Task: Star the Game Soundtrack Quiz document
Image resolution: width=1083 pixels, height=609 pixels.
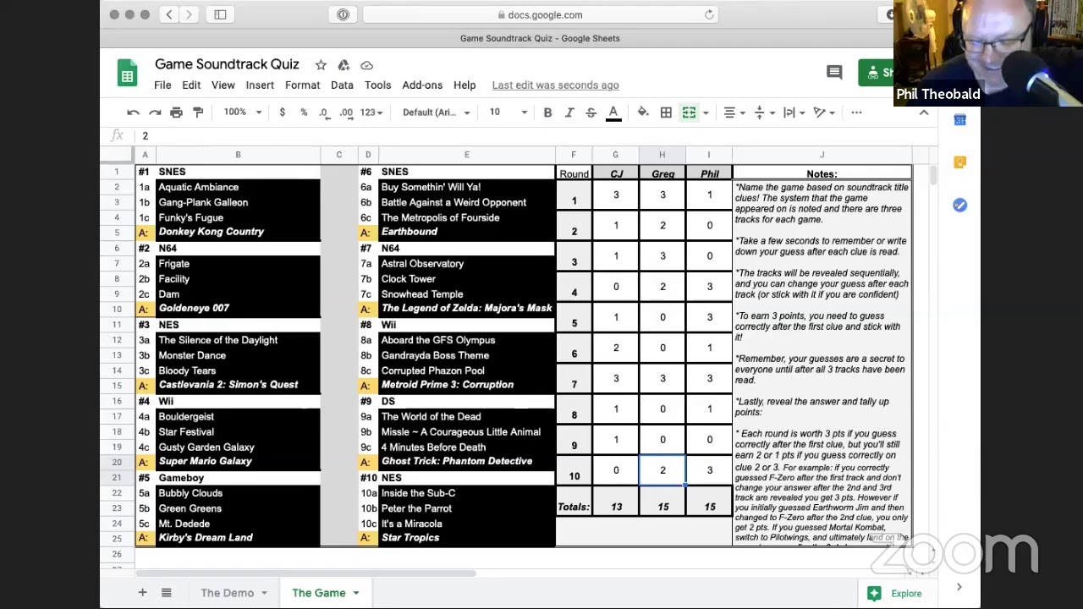Action: coord(321,65)
